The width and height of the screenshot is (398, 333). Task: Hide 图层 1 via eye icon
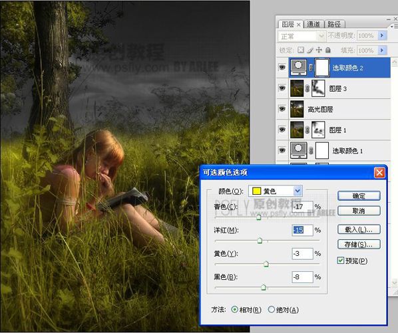[282, 130]
